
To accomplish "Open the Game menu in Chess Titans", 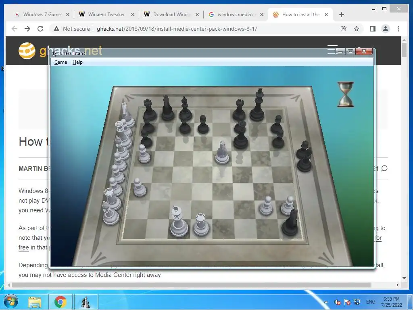I will 60,62.
